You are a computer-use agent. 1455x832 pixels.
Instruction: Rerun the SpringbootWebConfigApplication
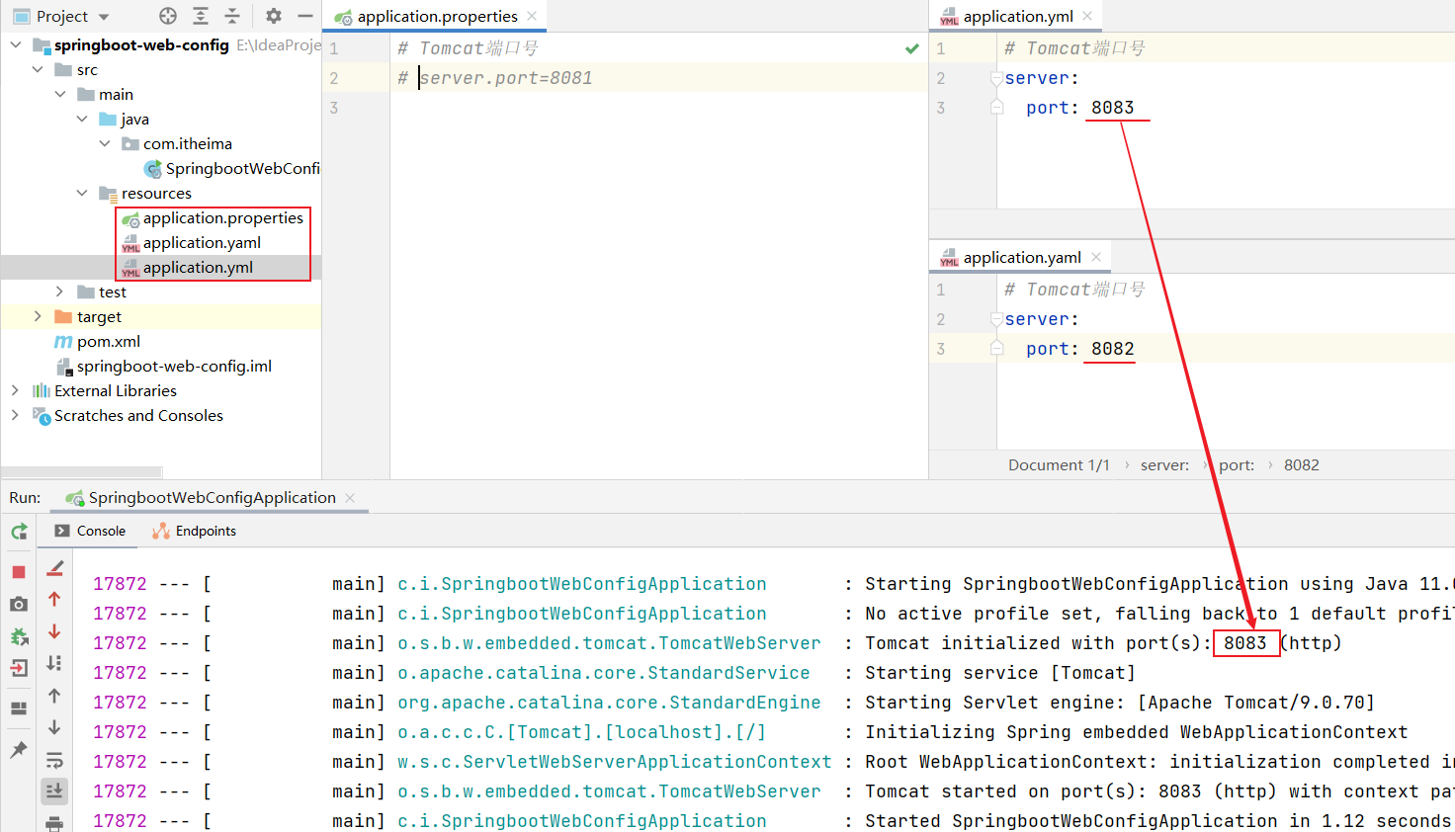19,532
